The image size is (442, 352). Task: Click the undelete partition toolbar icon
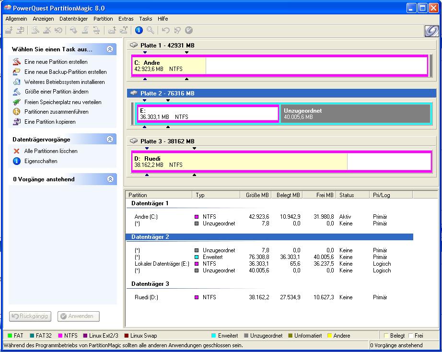point(58,30)
